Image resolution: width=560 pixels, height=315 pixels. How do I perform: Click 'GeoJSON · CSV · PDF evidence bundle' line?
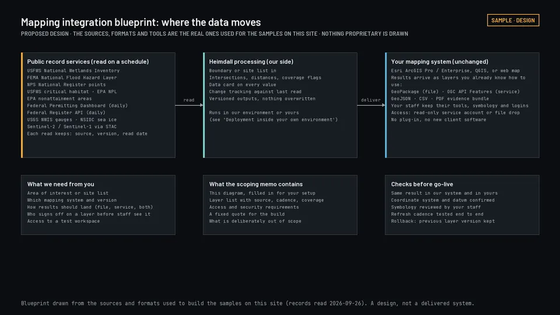coord(440,99)
